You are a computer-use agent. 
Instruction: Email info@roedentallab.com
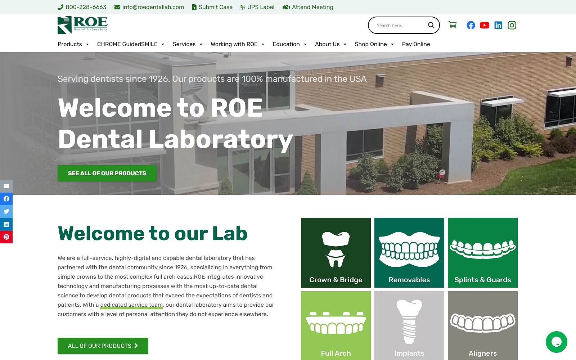(x=149, y=7)
